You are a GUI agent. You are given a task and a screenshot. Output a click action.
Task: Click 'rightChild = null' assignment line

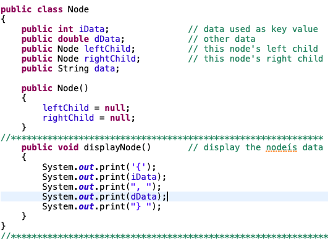coord(89,118)
